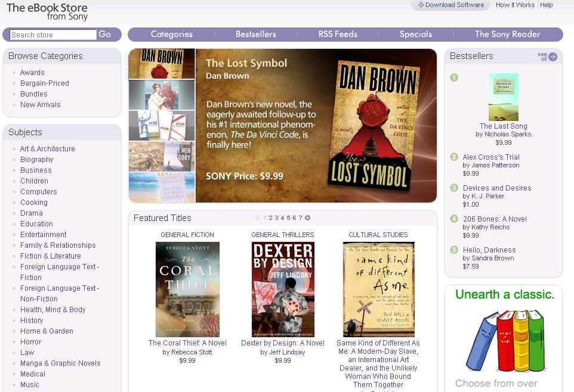Open Dexter by Design: A Novel title link
This screenshot has width=574, height=392.
point(283,343)
